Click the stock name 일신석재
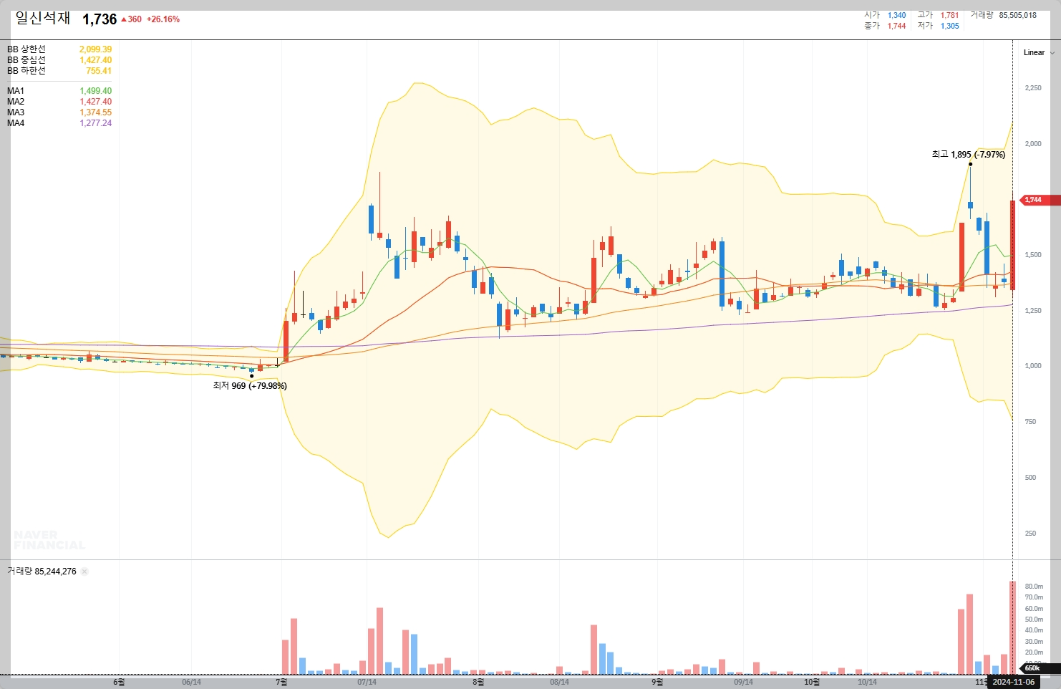Screen dimensions: 1061x689 pos(43,19)
